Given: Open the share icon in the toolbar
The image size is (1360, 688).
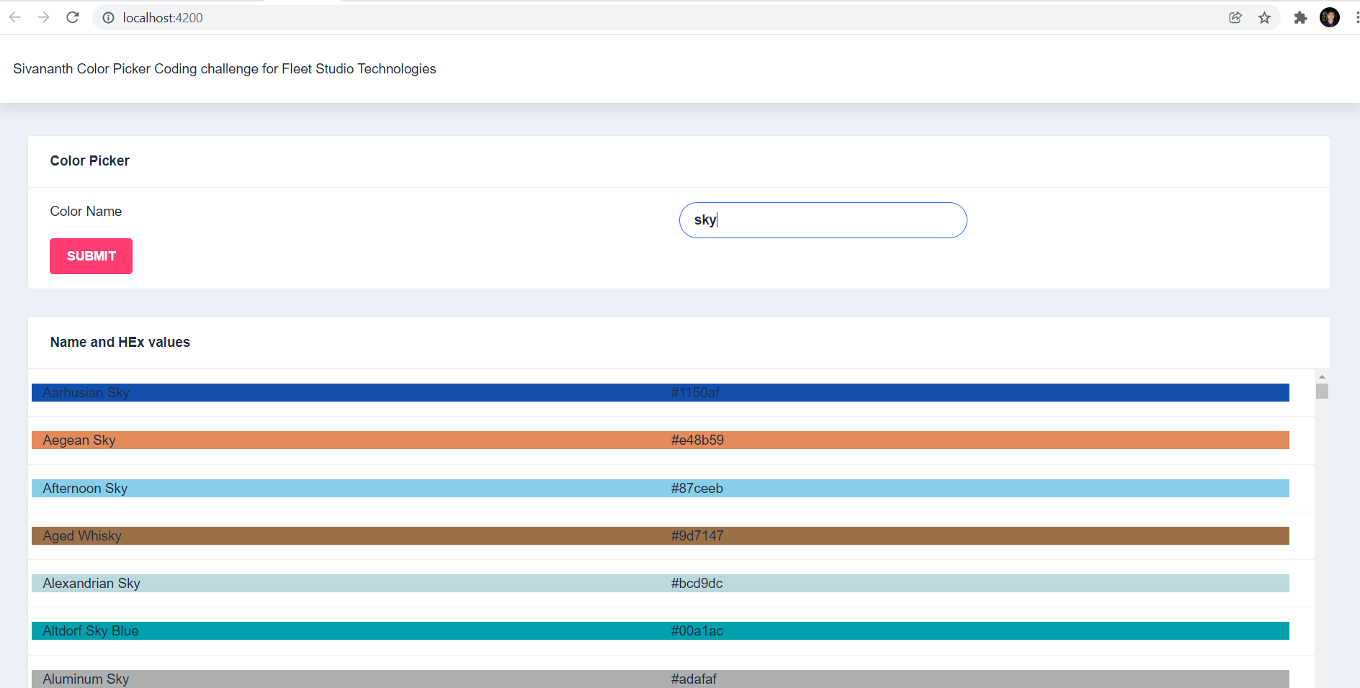Looking at the screenshot, I should [1236, 17].
